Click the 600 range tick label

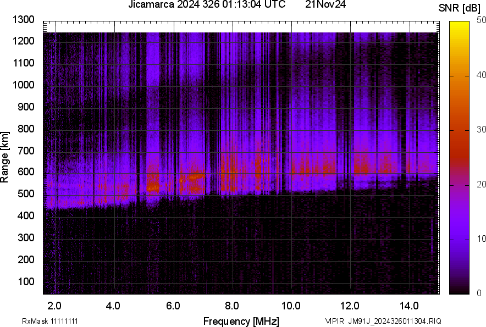click(x=26, y=172)
